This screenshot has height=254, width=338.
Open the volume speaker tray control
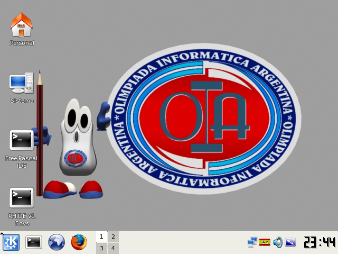coord(278,242)
